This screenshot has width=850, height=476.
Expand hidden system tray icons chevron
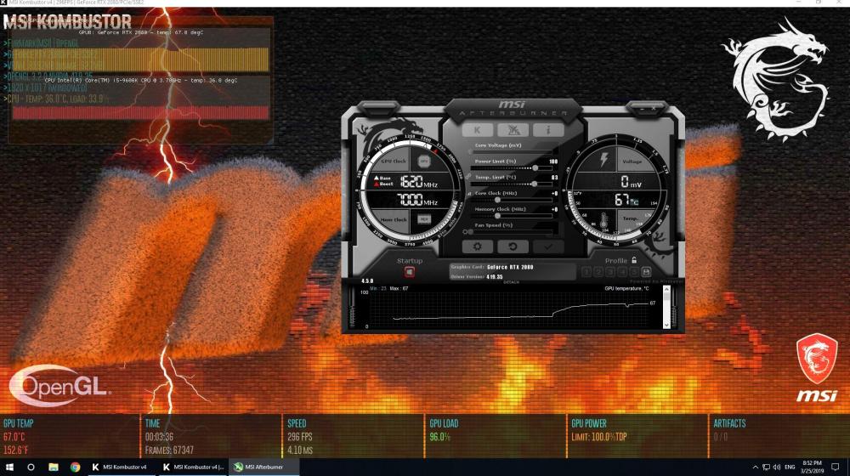tap(755, 467)
